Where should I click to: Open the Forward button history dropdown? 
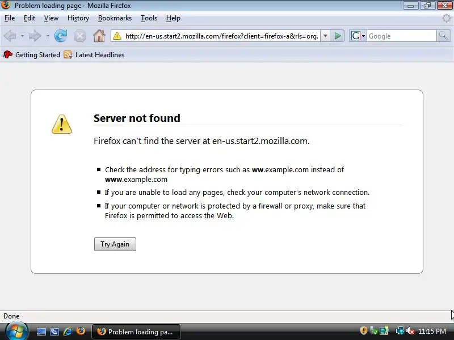(x=48, y=36)
